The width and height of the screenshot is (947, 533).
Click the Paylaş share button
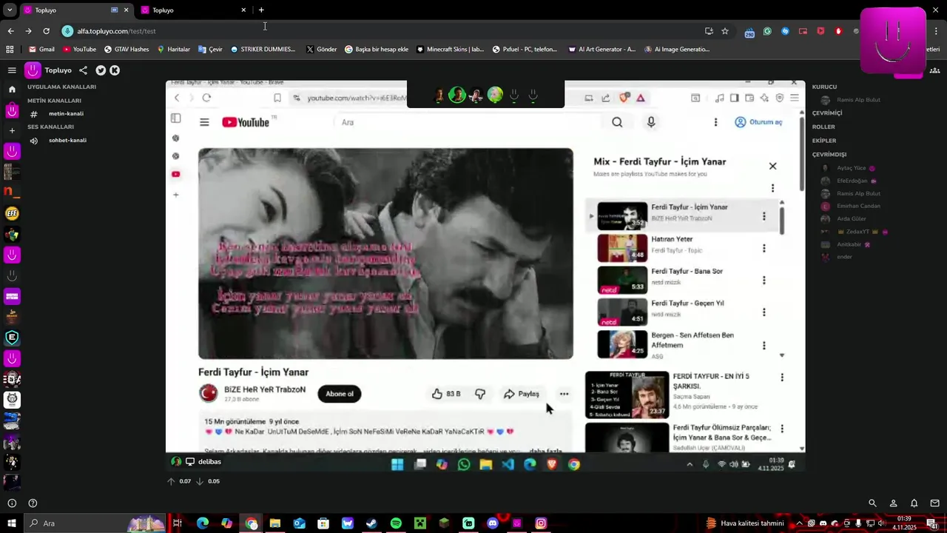[522, 394]
